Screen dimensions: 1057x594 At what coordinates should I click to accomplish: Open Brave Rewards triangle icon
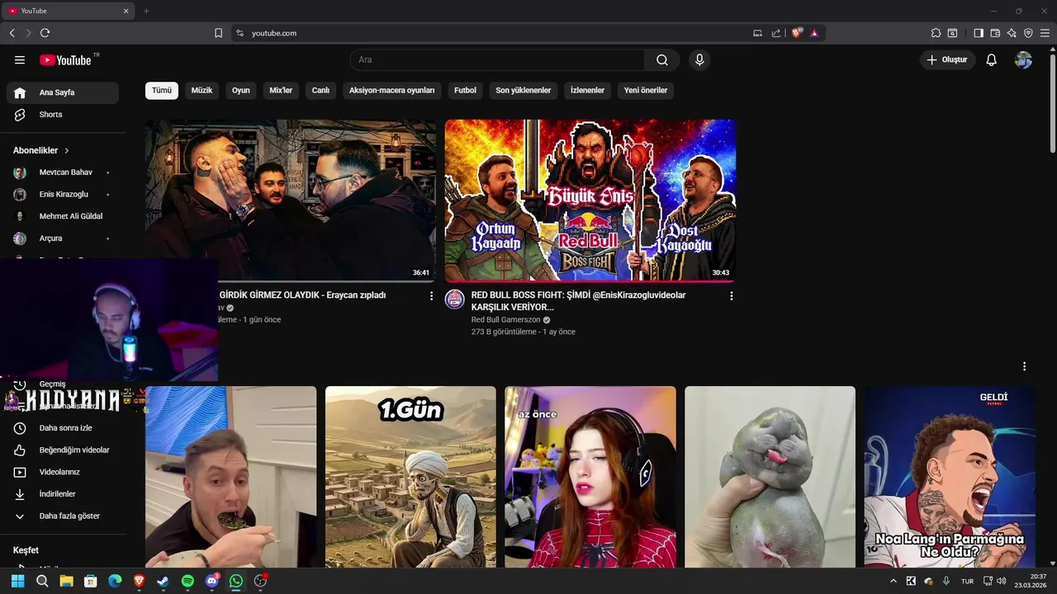coord(814,33)
